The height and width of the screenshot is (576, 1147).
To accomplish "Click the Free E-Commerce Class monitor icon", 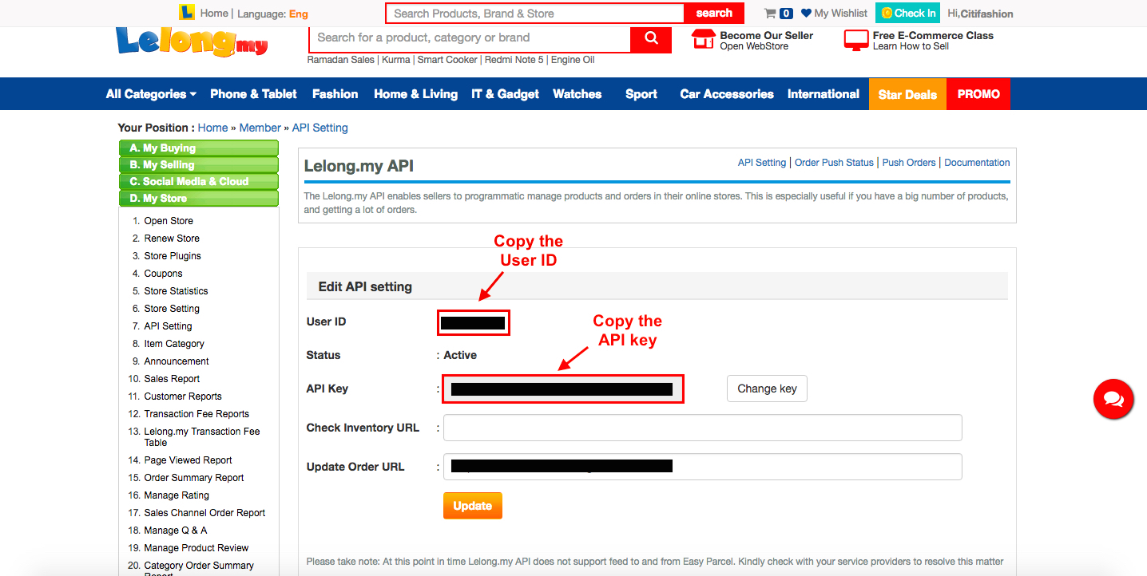I will [x=855, y=40].
